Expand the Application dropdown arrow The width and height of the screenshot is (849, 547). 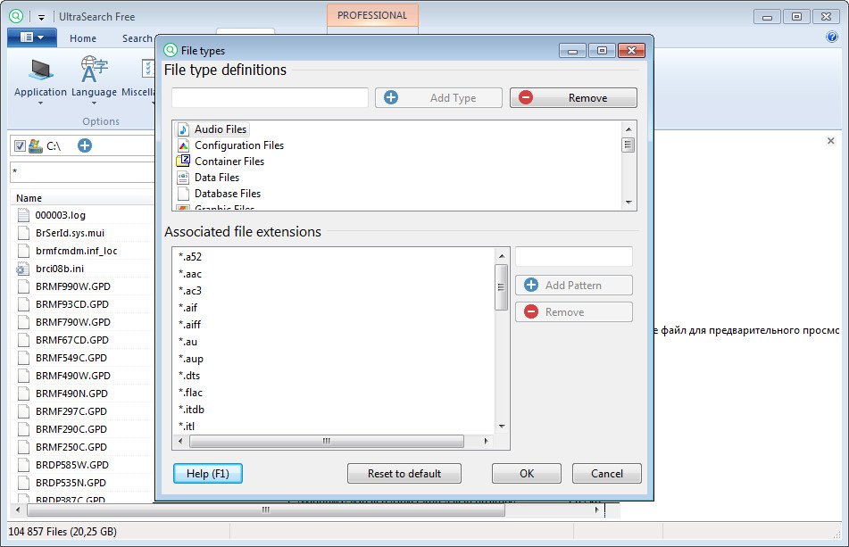tap(40, 104)
